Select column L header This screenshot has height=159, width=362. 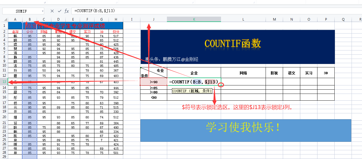tap(243, 19)
